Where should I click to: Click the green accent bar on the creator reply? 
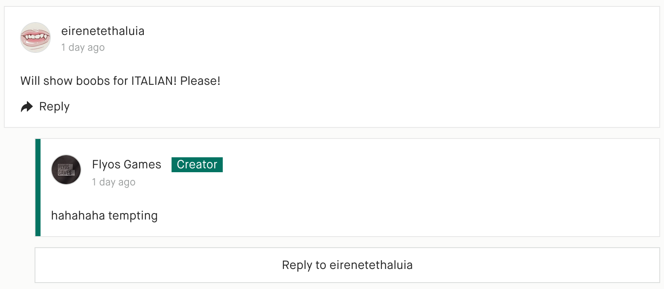coord(38,188)
